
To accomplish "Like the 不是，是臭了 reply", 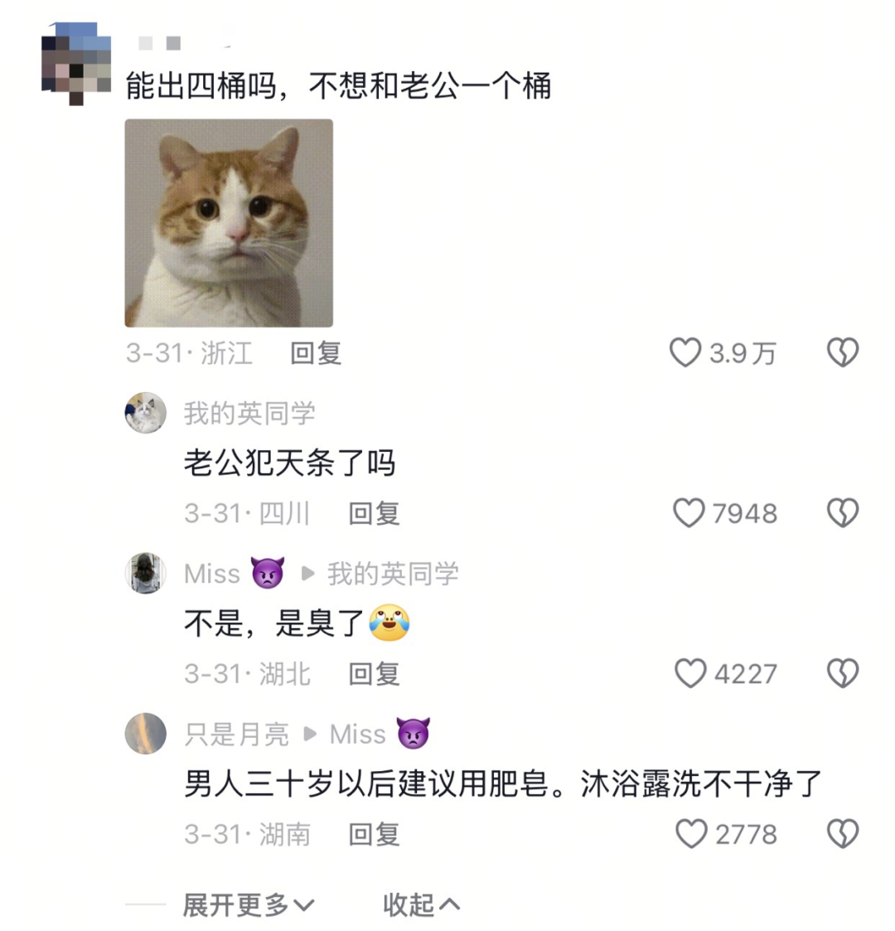I will (x=690, y=673).
